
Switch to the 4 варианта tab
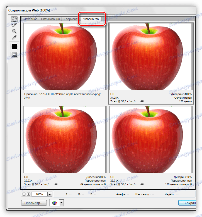91,19
